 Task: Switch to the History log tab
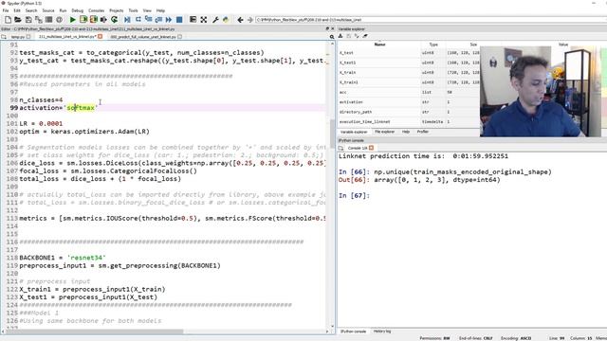(381, 332)
